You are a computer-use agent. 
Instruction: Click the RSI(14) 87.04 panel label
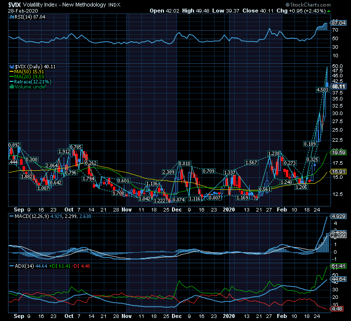pyautogui.click(x=30, y=17)
